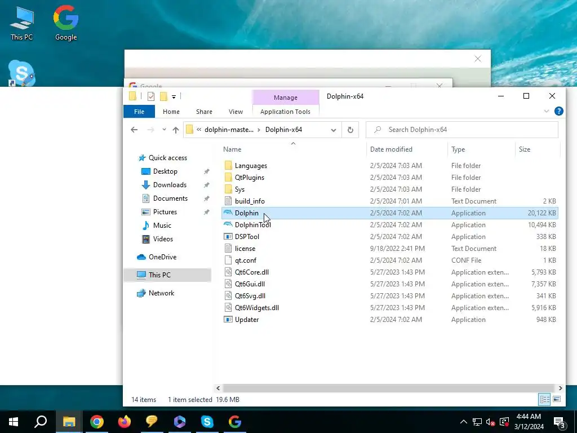Open the Share ribbon tab

(204, 112)
